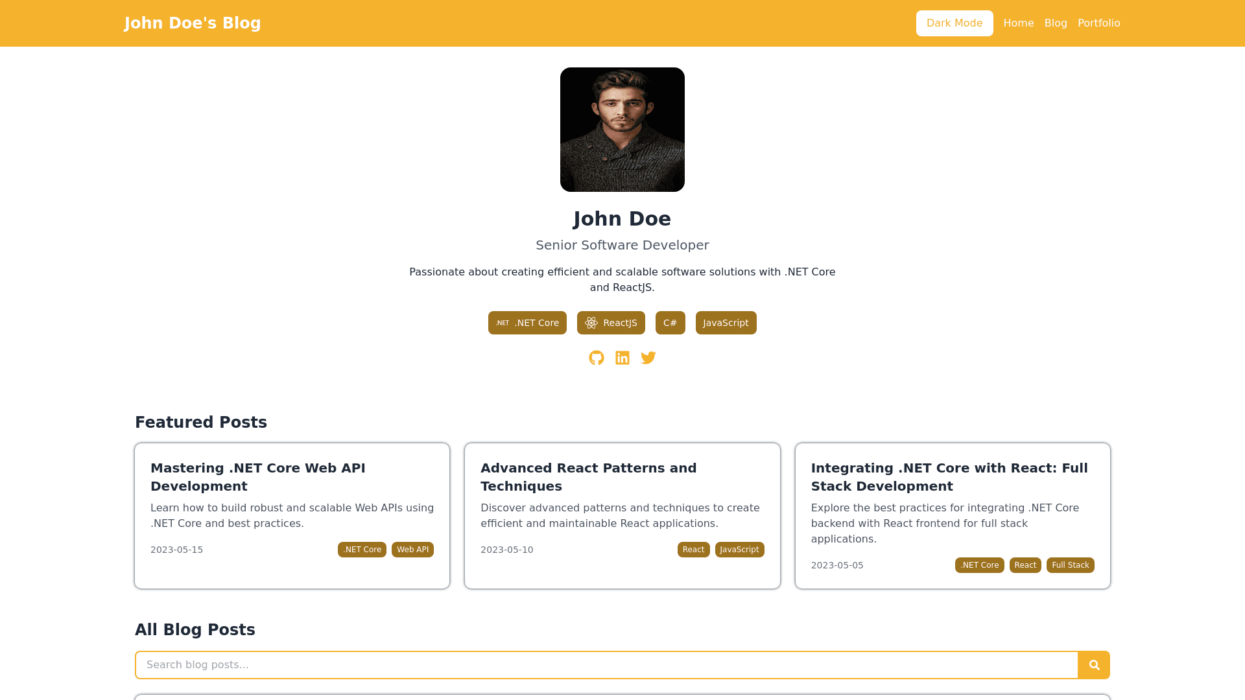Open the Blog nav link
This screenshot has width=1245, height=700.
[1056, 23]
